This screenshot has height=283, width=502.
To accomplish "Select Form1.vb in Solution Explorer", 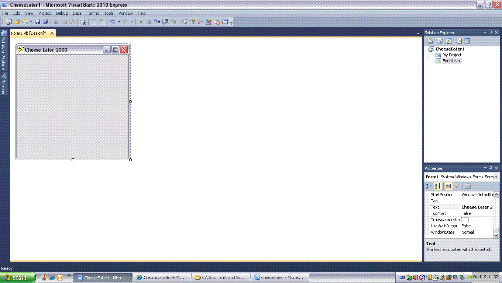I will click(x=451, y=61).
